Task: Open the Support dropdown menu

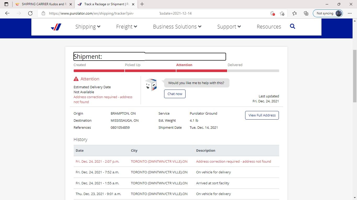Action: pyautogui.click(x=229, y=26)
